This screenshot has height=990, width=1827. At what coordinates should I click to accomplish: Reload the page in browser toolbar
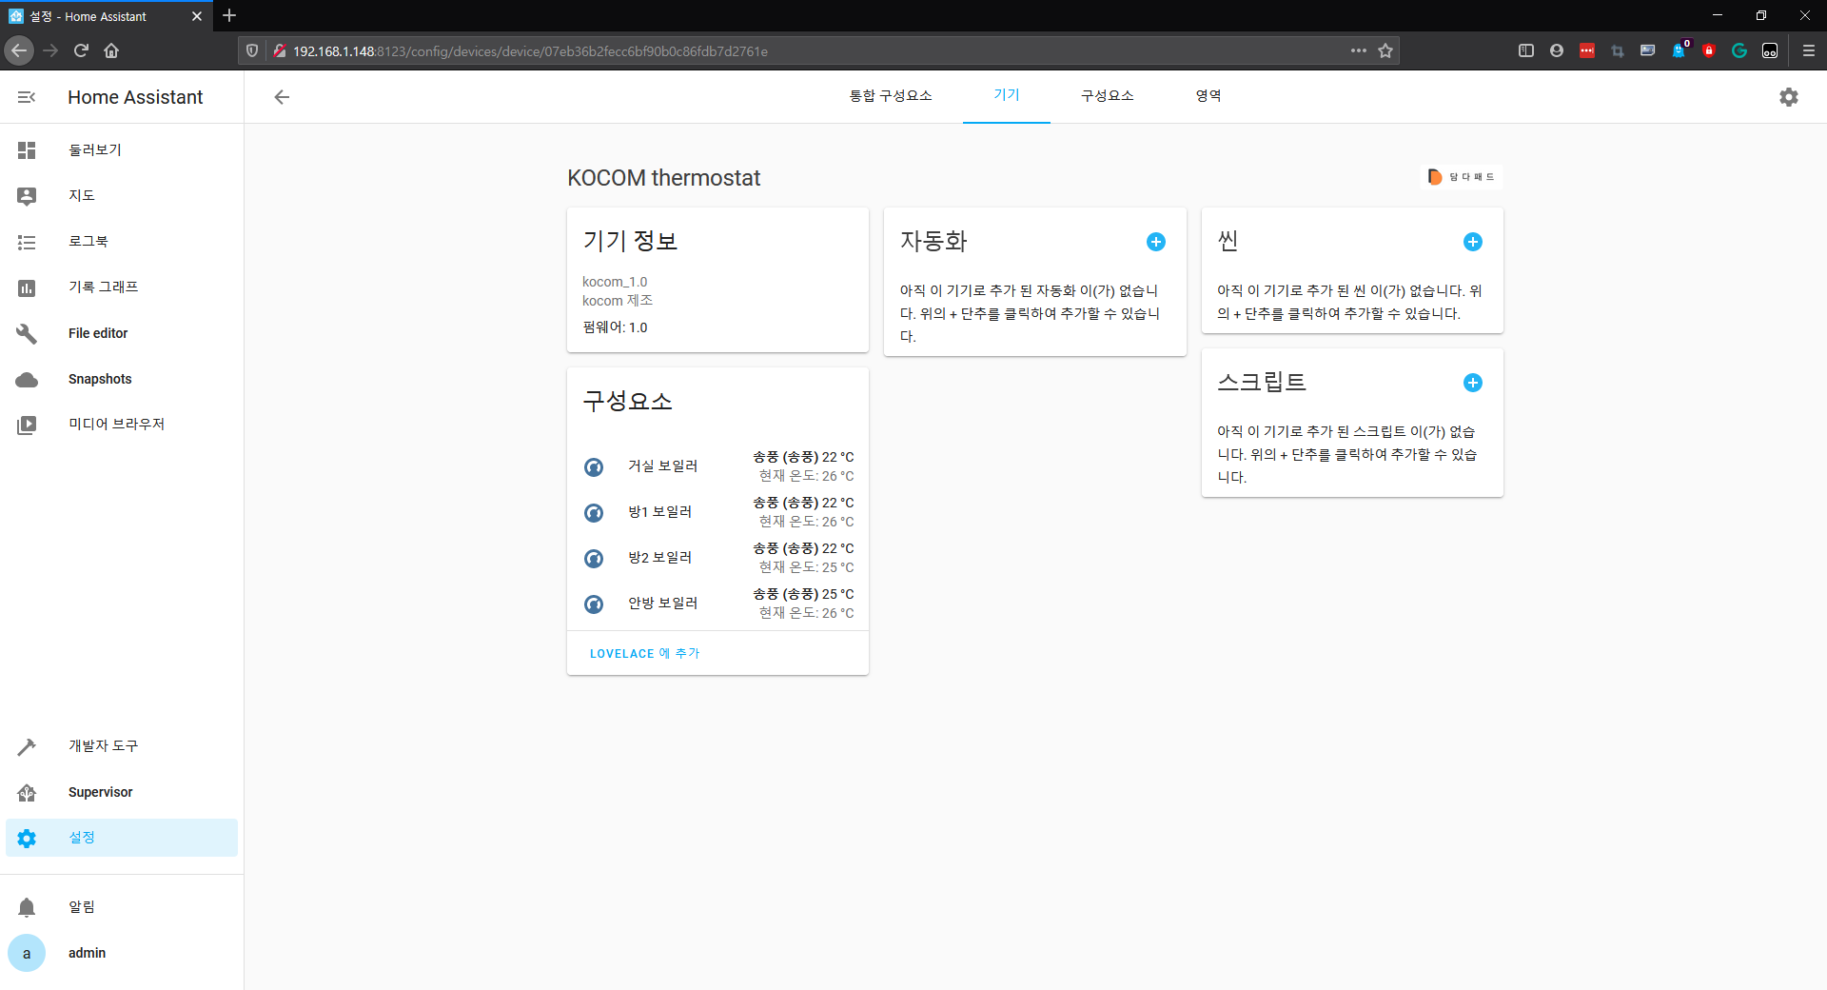(81, 50)
